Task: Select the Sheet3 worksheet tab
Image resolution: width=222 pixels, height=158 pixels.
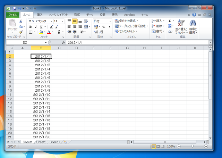Action: coord(54,142)
